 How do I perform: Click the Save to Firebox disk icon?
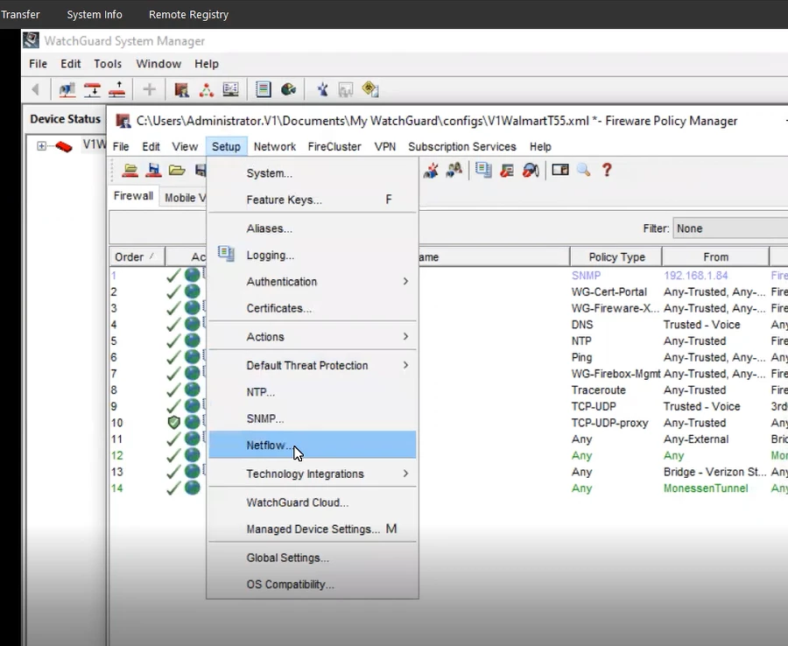pos(153,171)
